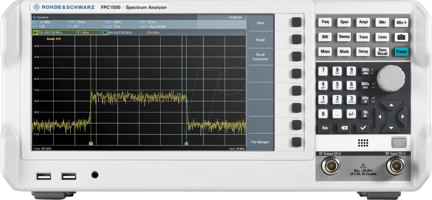
Task: Click the M2 marker flag on axis
Action: (x=186, y=143)
